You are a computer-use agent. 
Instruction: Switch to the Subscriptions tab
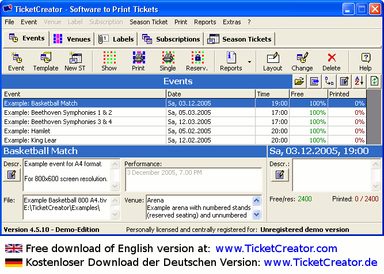[x=172, y=39]
